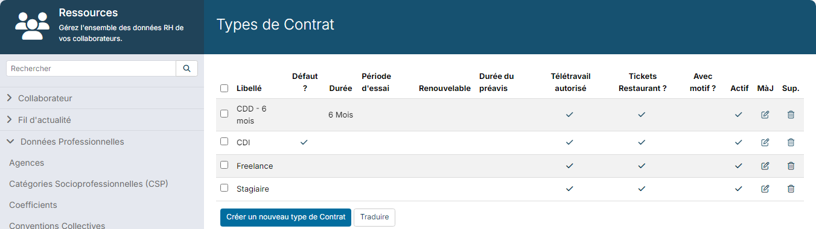Viewport: 816px width, 229px height.
Task: Click the Durée column header
Action: point(340,88)
